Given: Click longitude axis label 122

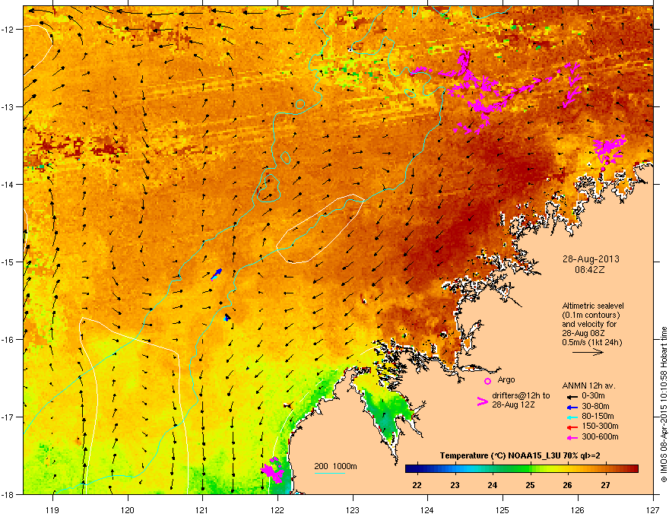Looking at the screenshot, I should click(x=277, y=509).
